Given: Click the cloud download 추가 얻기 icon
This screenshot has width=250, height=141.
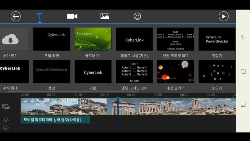Looking at the screenshot, I should pyautogui.click(x=10, y=39).
